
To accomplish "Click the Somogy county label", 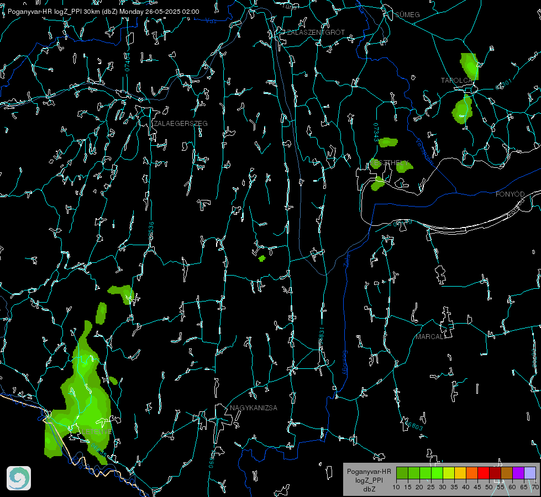I will click(345, 362).
